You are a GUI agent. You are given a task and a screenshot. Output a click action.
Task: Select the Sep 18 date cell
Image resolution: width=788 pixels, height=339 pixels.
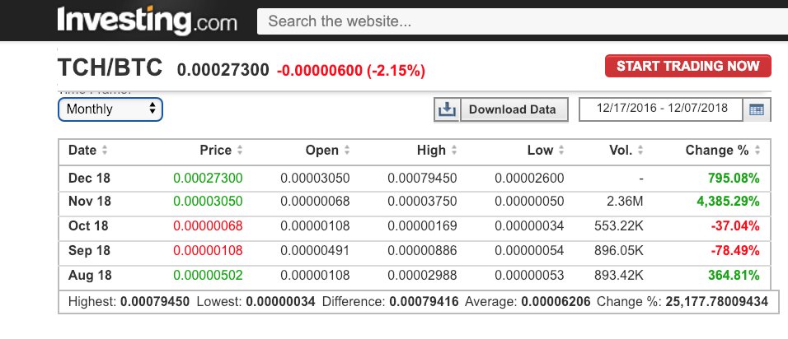tap(90, 251)
